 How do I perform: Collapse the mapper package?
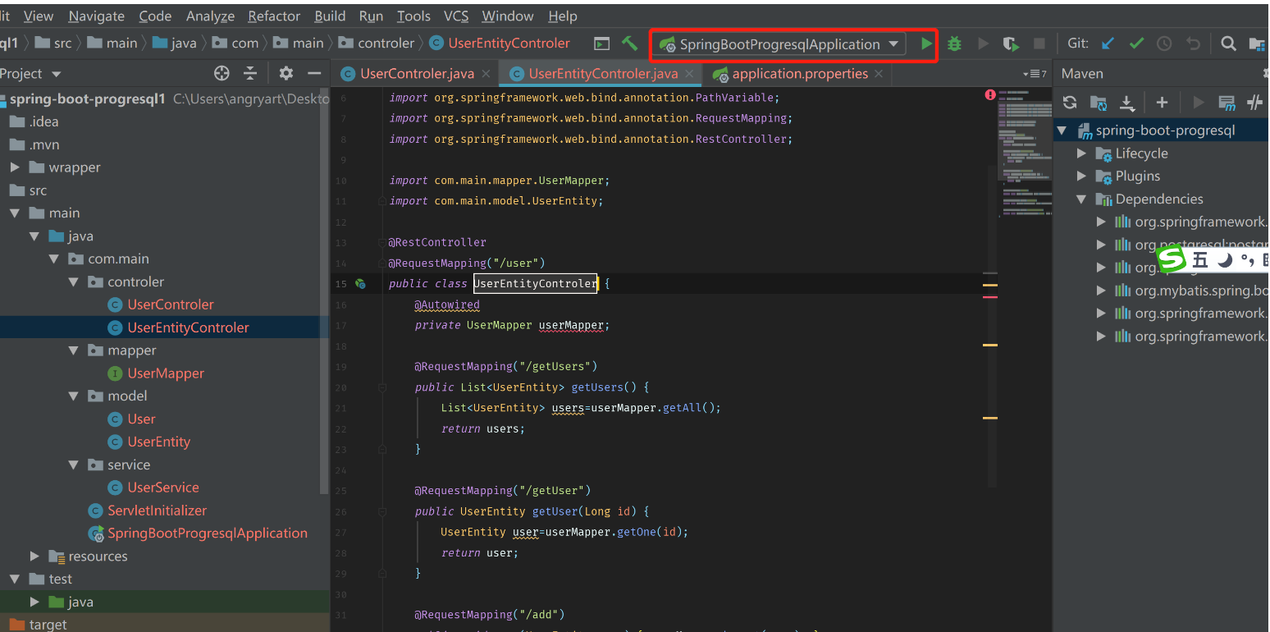coord(74,350)
